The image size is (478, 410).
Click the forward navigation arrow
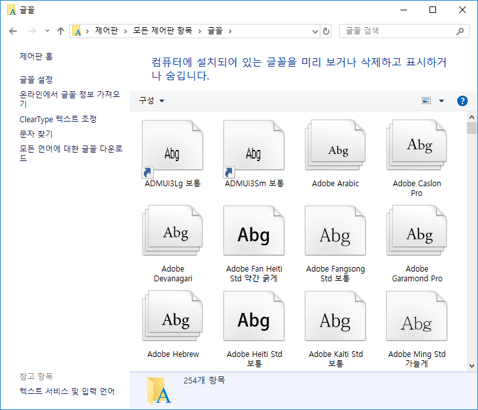pos(32,31)
